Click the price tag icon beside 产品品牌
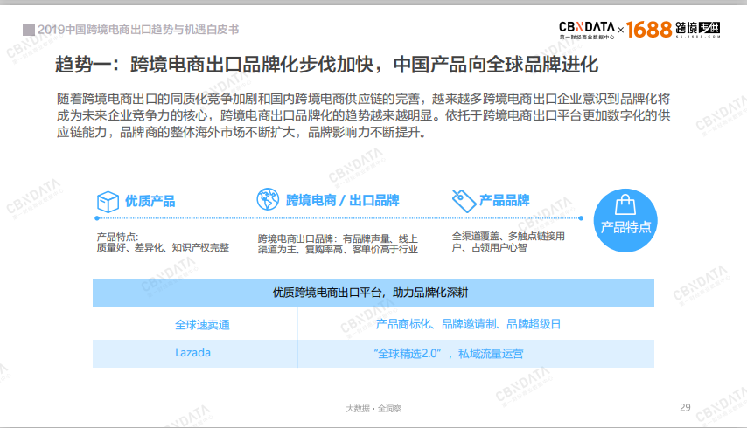Viewport: 747px width, 428px height. point(464,201)
